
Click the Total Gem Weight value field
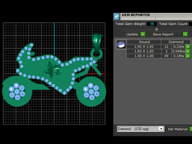(152, 24)
